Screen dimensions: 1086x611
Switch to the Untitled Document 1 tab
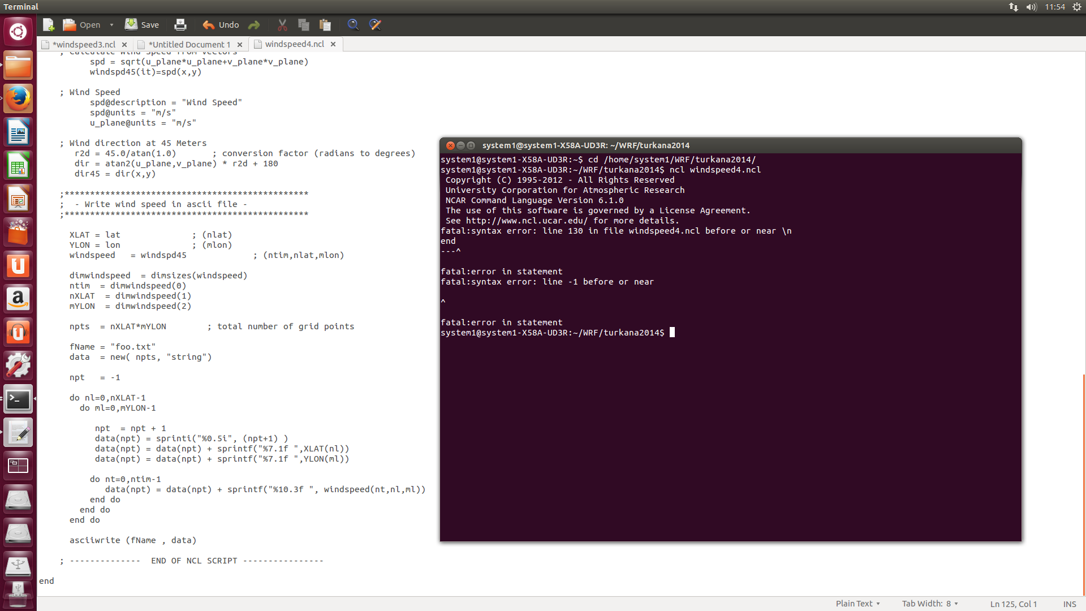tap(189, 44)
